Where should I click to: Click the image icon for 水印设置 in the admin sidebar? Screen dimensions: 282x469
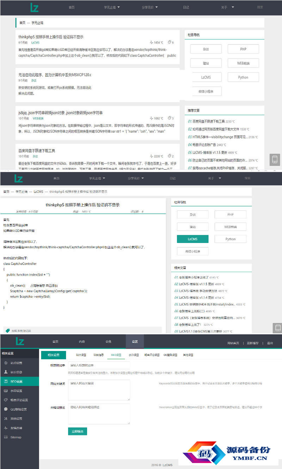(x=6, y=391)
